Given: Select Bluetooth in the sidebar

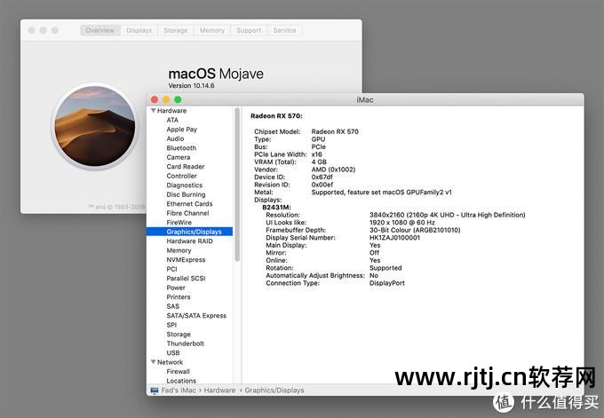Looking at the screenshot, I should pos(181,148).
